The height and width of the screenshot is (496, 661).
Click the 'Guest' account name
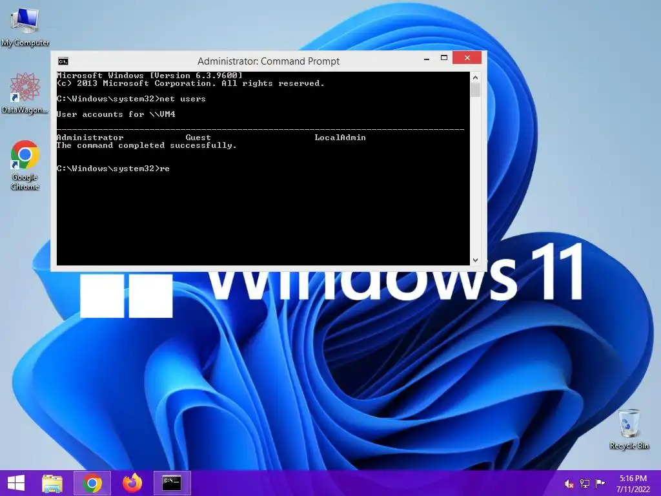[198, 138]
